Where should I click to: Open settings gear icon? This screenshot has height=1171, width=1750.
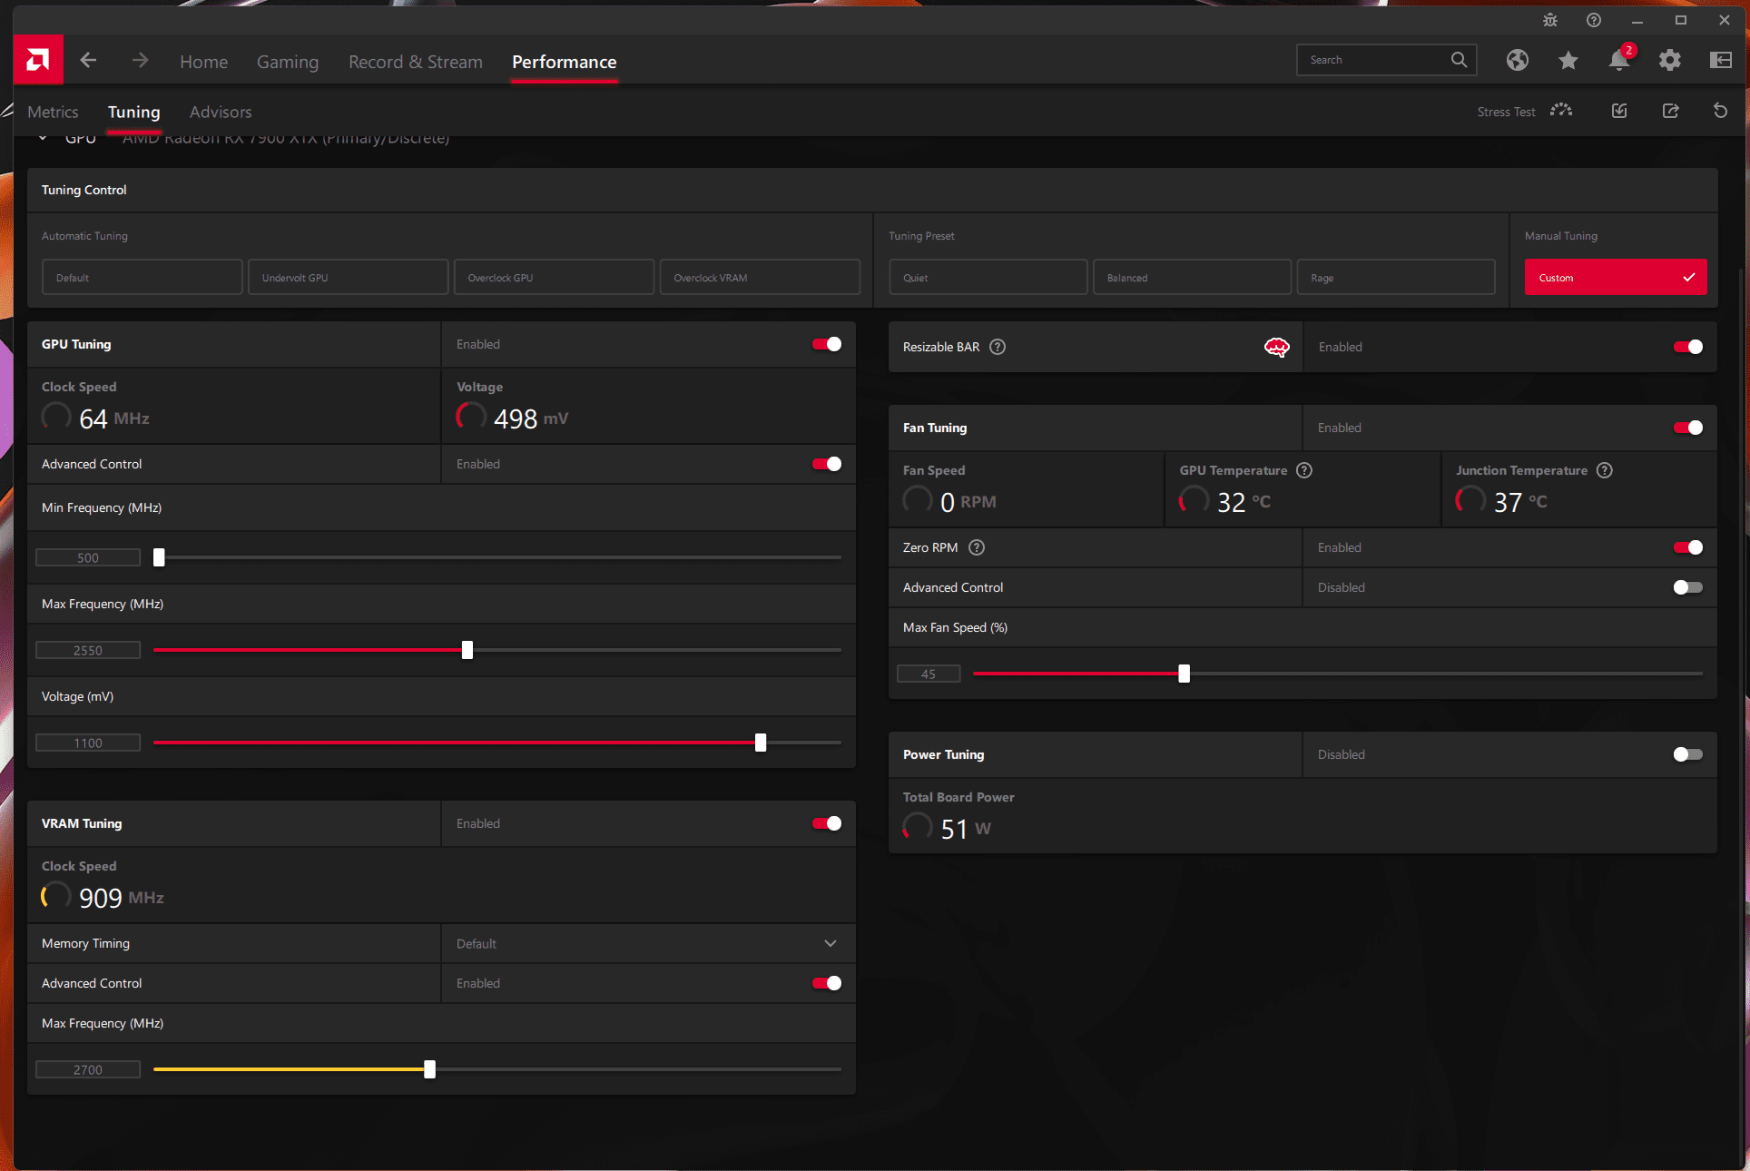(1670, 60)
